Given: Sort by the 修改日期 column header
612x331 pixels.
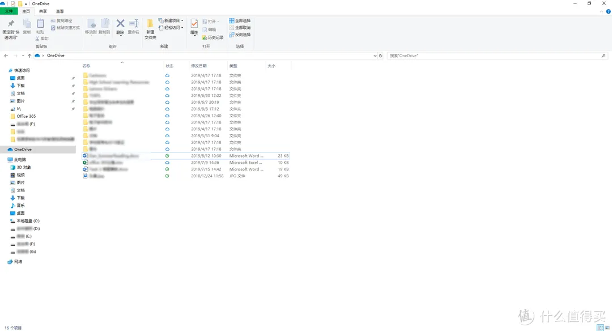Looking at the screenshot, I should [x=199, y=66].
